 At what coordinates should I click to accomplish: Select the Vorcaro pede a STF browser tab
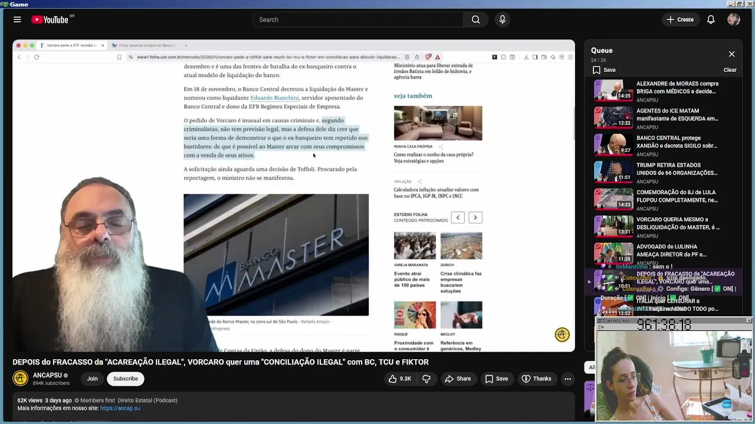(x=72, y=45)
